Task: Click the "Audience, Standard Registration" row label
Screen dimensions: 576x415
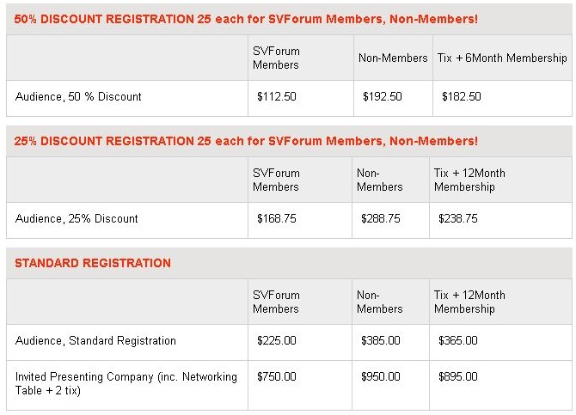Action: (95, 341)
